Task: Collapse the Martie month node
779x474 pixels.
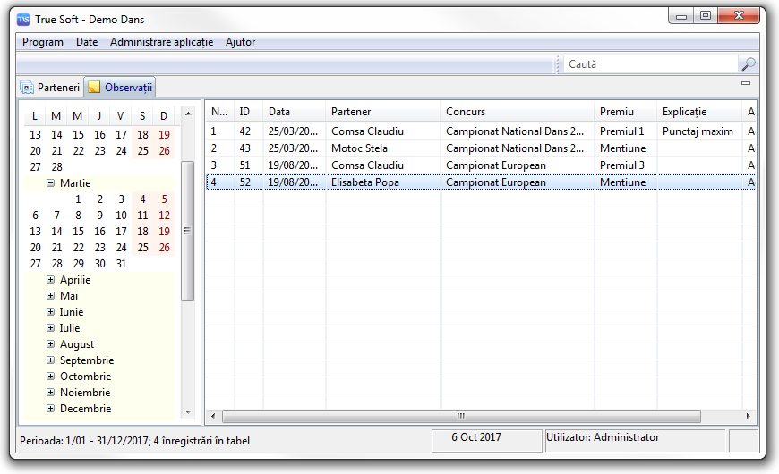Action: [51, 183]
